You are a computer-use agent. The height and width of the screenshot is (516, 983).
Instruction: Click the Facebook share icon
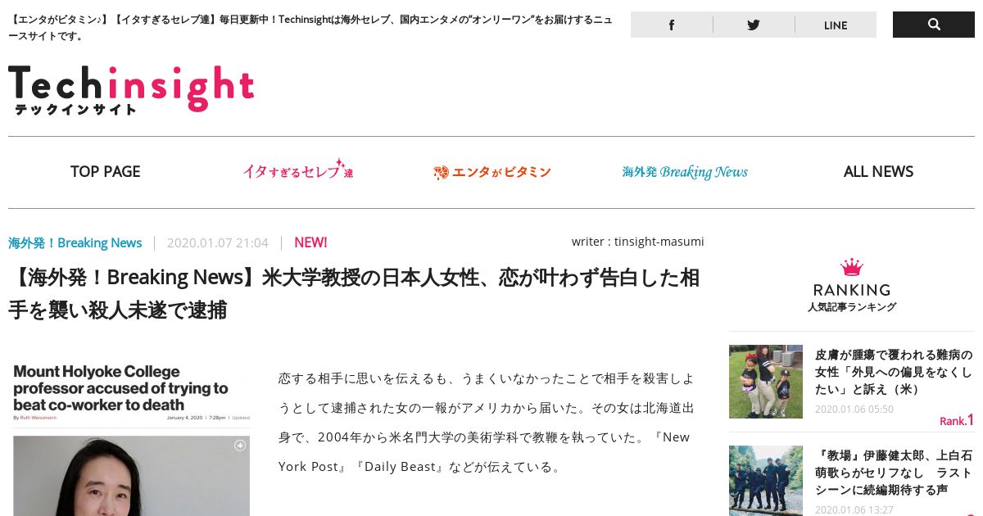(x=672, y=25)
